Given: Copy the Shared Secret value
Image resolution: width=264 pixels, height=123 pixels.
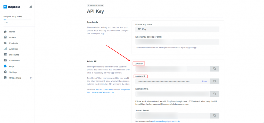Looking at the screenshot, I should coord(214,116).
